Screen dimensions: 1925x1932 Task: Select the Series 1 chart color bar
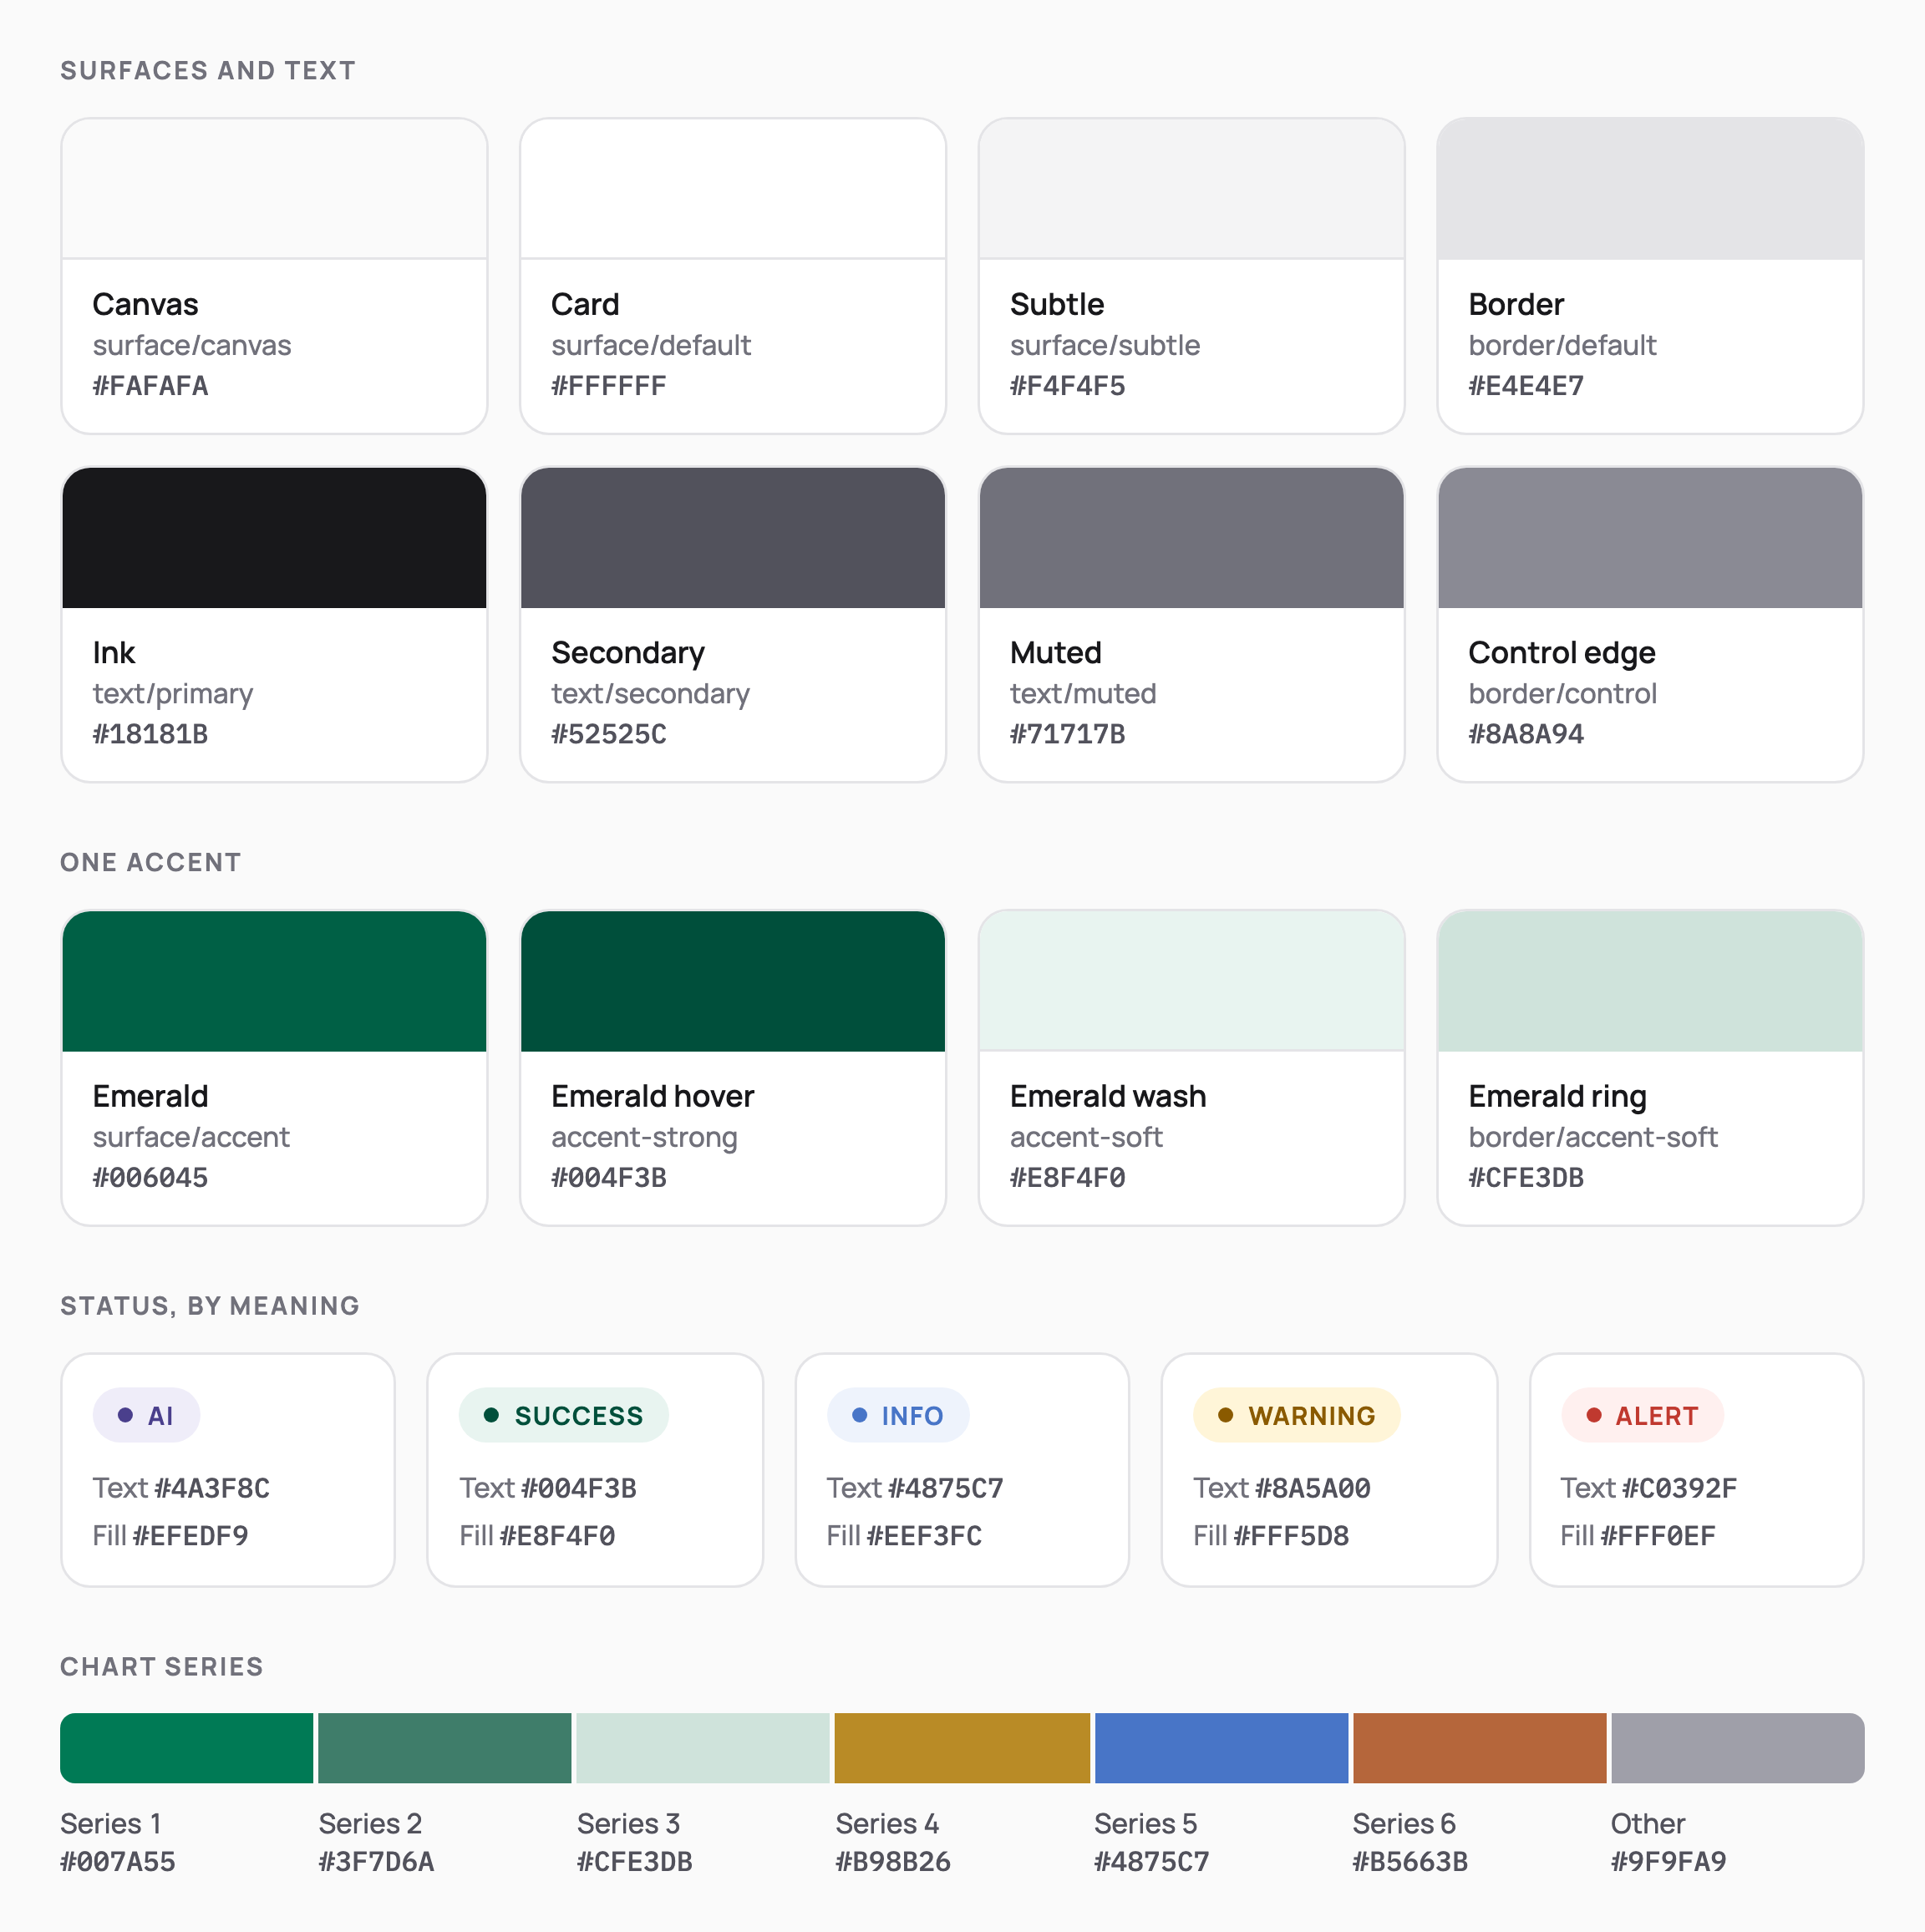(186, 1748)
